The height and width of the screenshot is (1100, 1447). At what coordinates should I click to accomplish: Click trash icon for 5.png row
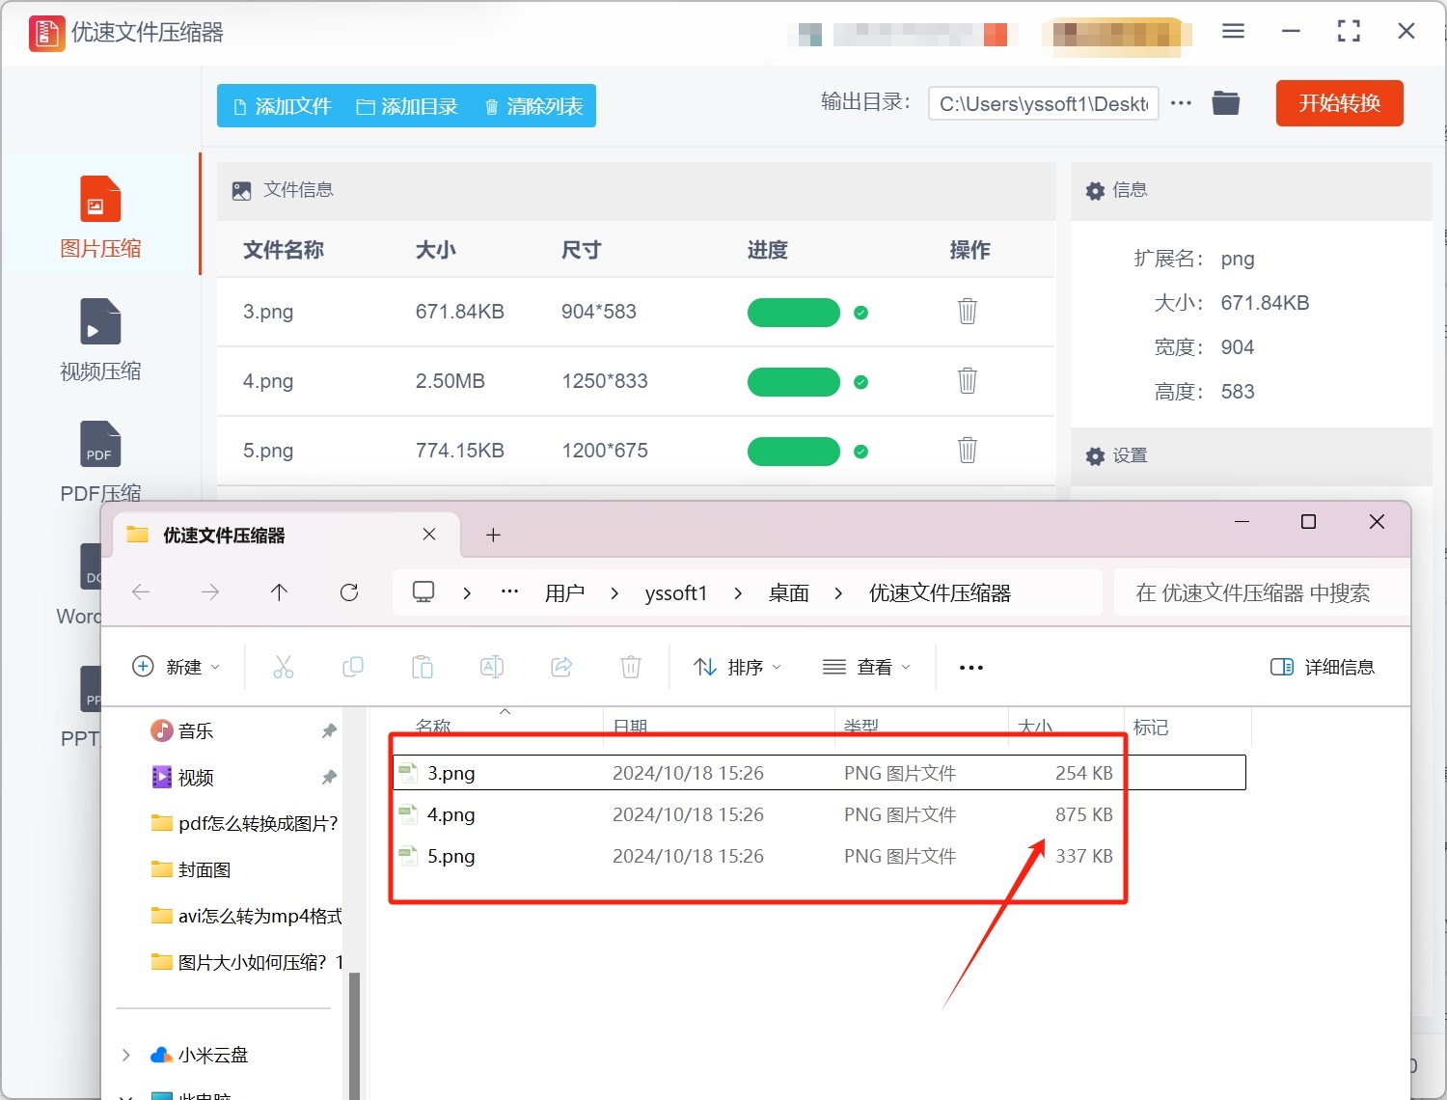[x=967, y=451]
